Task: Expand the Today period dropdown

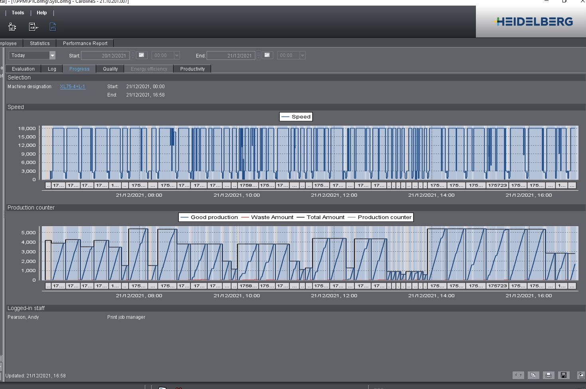Action: (52, 55)
